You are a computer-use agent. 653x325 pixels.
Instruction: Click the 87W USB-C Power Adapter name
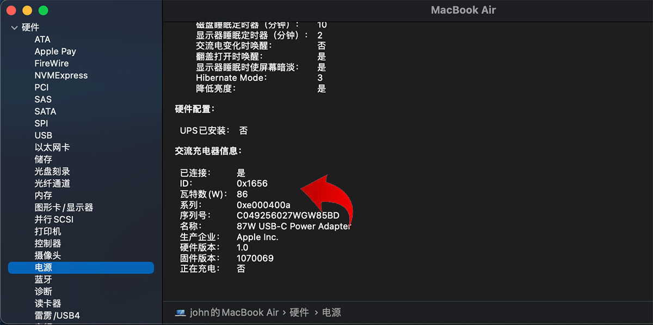pos(293,226)
